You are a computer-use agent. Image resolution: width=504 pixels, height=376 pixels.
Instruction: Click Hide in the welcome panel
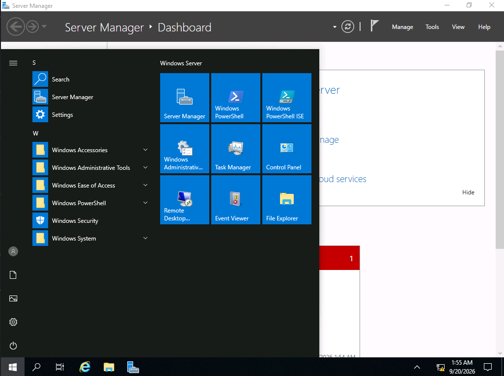(x=468, y=192)
